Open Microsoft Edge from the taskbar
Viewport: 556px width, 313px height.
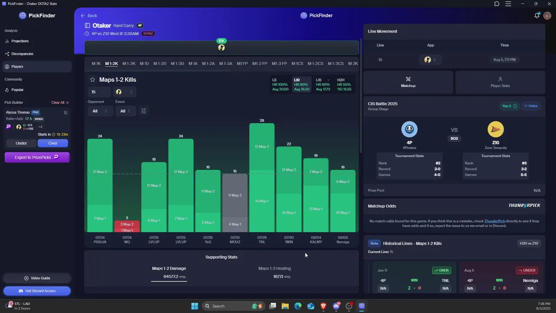298,306
